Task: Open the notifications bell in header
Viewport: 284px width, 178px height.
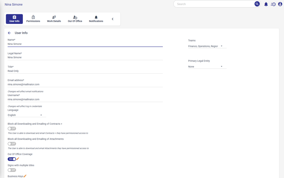Action: (x=266, y=4)
